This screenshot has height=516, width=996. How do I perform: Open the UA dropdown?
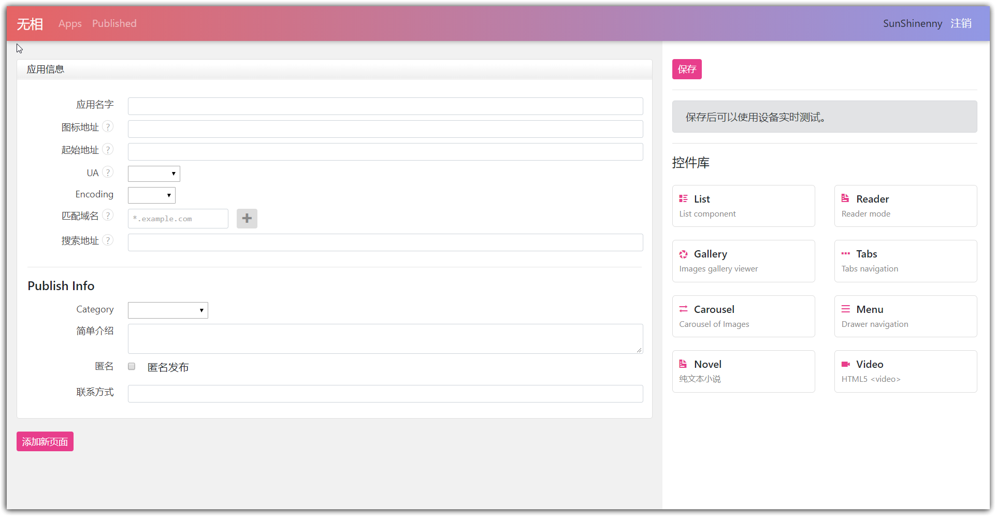pos(154,174)
